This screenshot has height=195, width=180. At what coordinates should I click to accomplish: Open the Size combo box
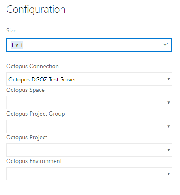tap(89, 45)
